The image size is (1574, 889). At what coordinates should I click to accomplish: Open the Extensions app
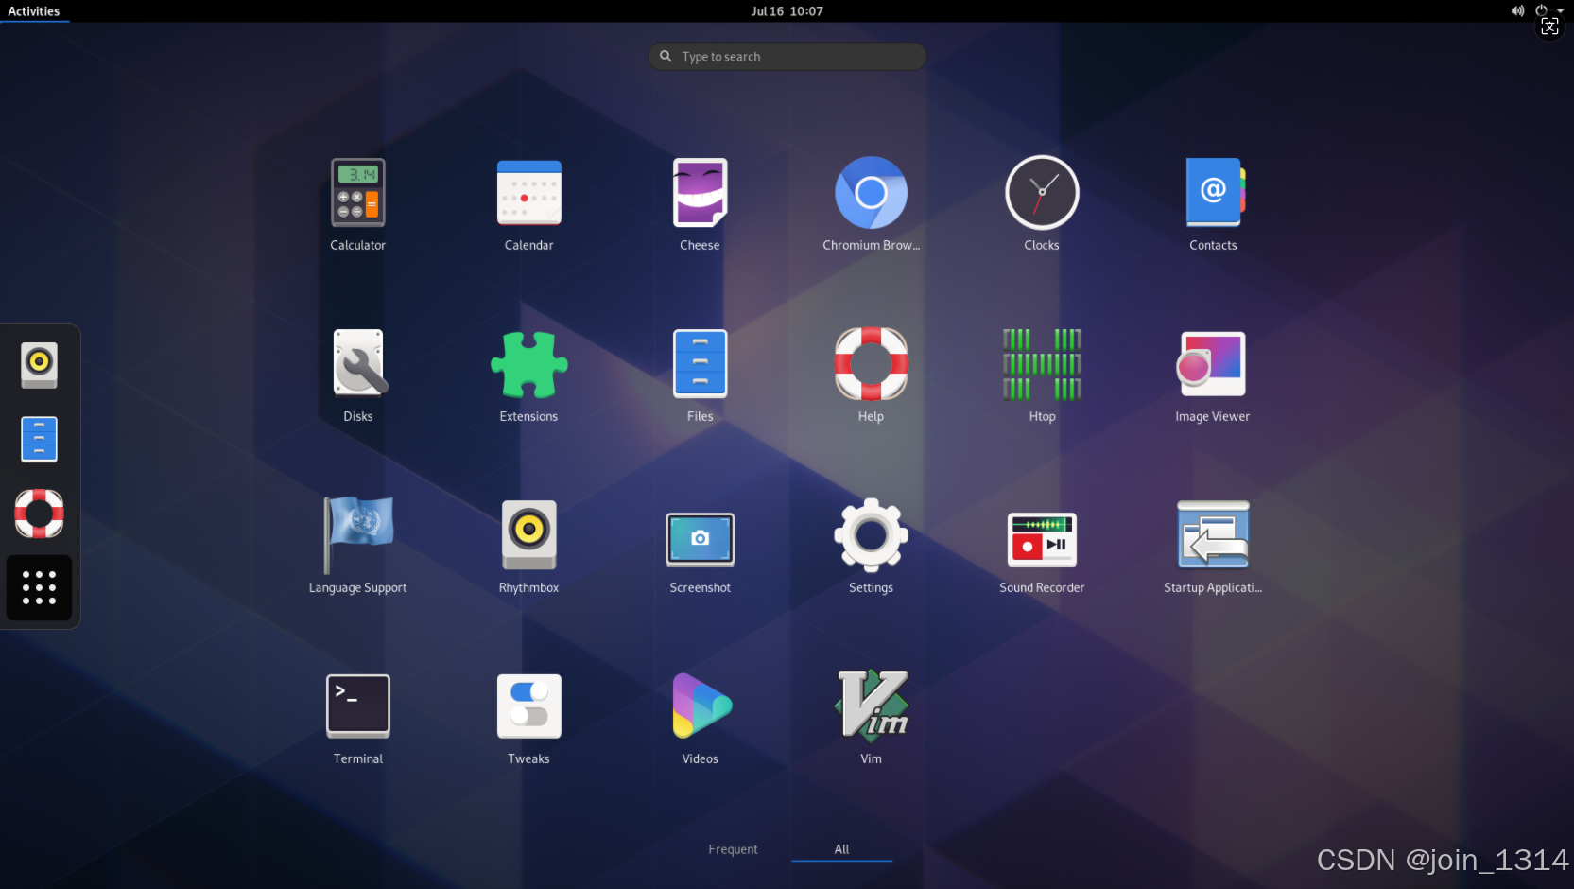tap(528, 364)
